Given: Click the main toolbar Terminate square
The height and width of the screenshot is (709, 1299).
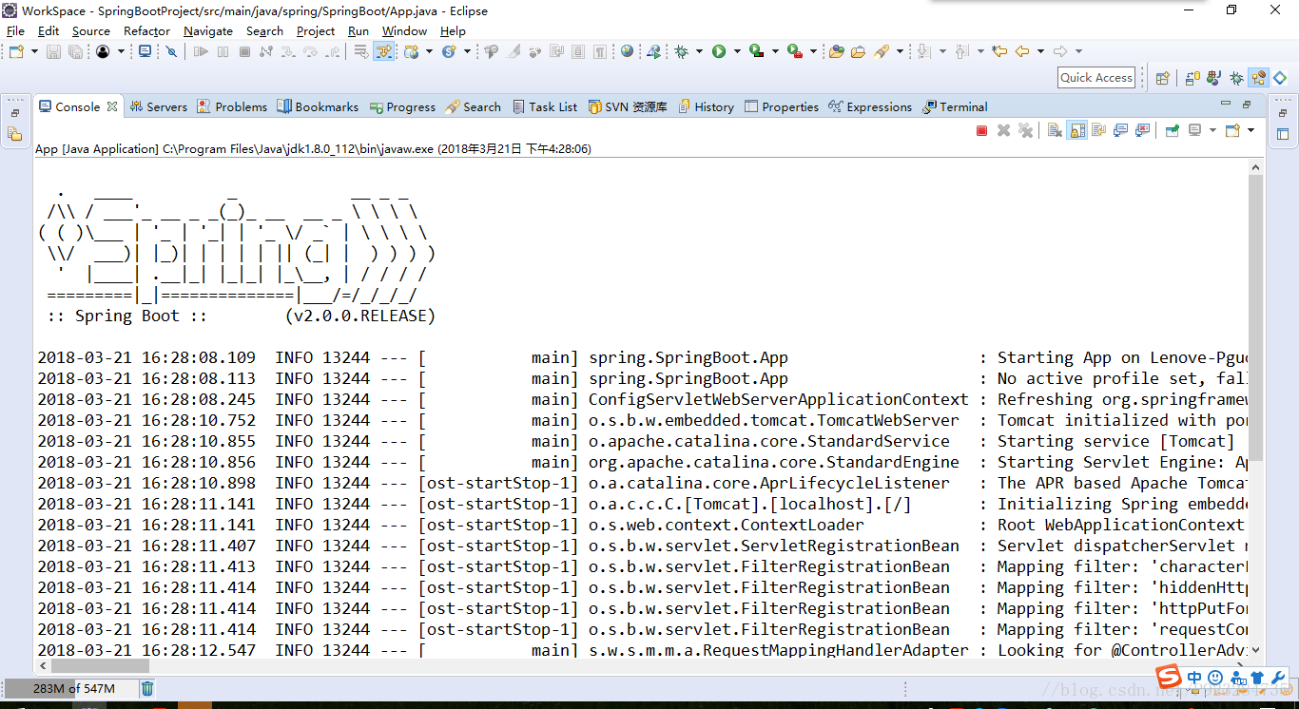Looking at the screenshot, I should coord(244,51).
